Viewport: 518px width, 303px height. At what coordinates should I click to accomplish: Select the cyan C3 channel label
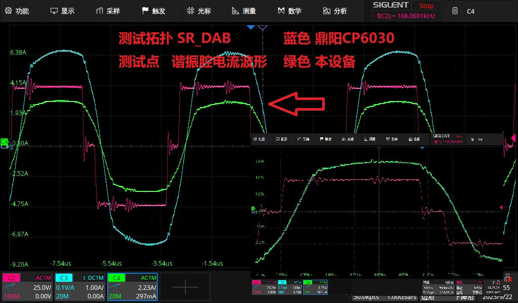coord(64,278)
